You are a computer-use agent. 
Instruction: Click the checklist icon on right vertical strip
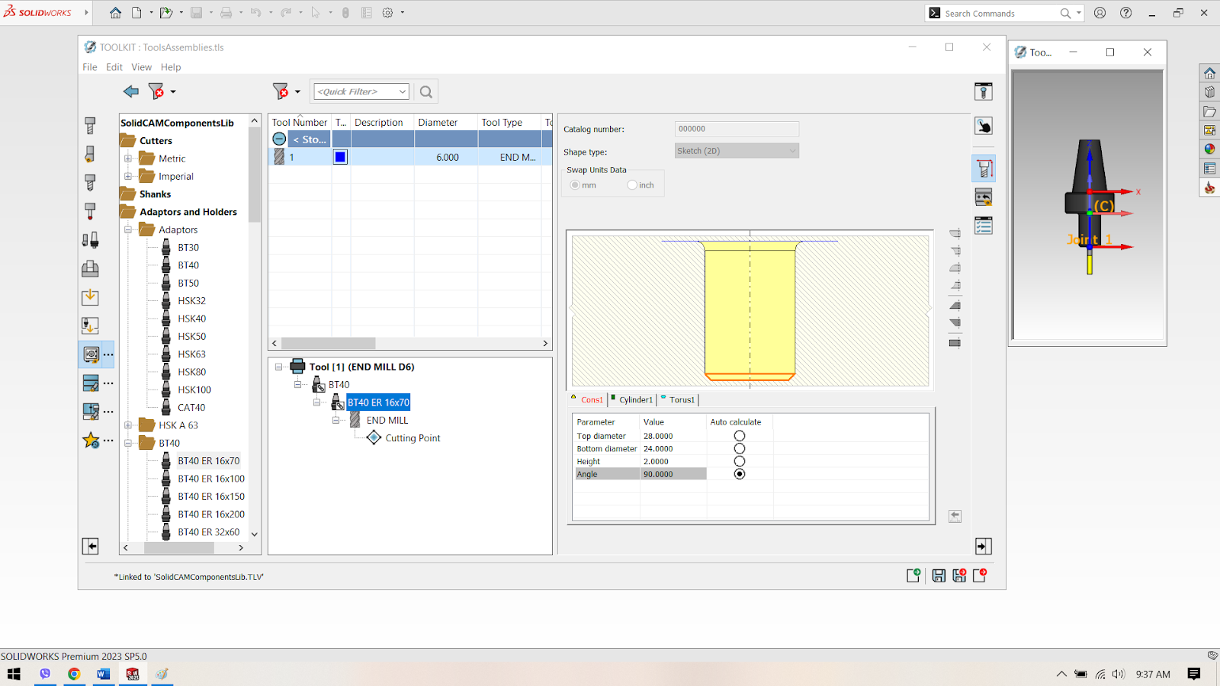point(984,226)
